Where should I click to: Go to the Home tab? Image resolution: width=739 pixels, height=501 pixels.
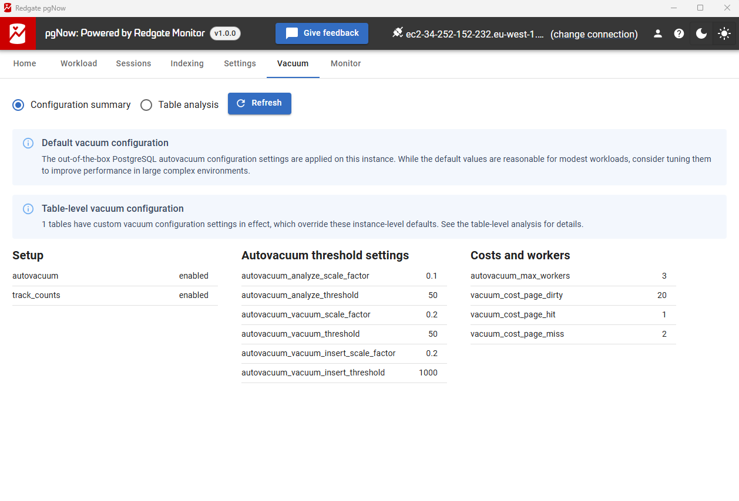[25, 63]
